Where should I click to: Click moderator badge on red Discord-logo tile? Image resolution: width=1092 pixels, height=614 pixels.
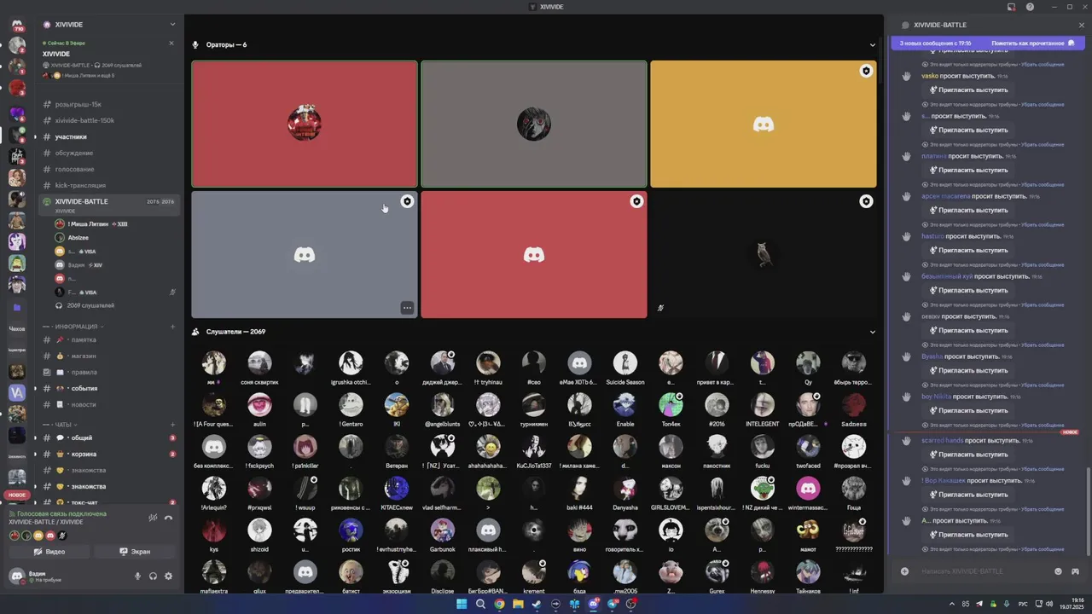[x=636, y=201]
